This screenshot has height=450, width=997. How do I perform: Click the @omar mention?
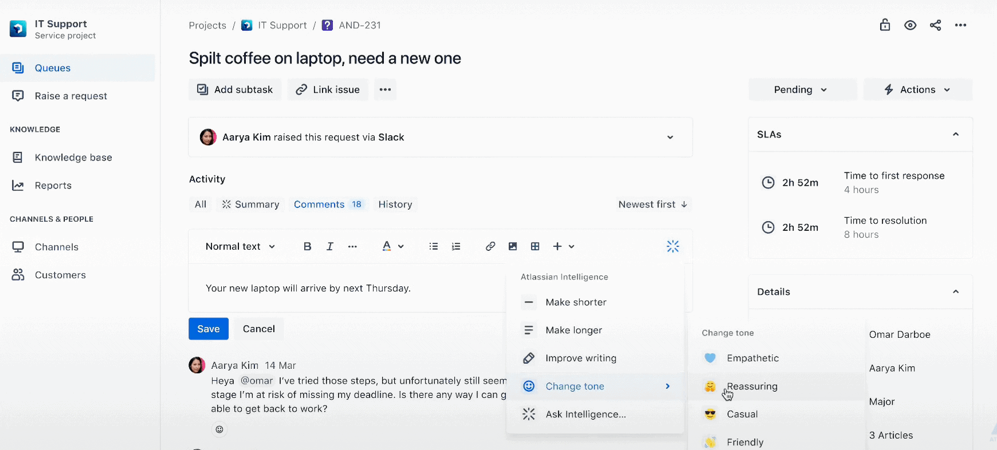tap(257, 381)
